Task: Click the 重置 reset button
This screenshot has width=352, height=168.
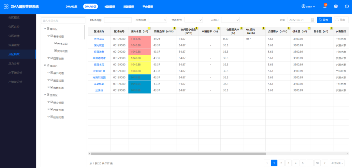Action: point(324,20)
